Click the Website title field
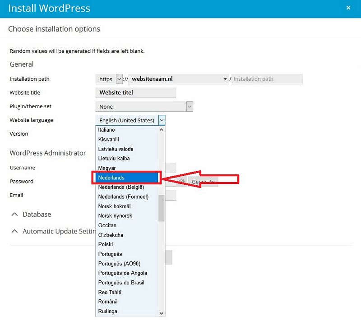 (136, 93)
